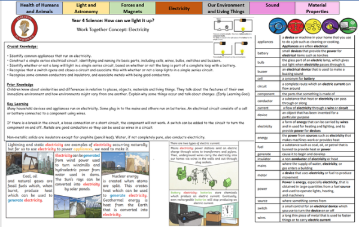Image resolution: width=359 pixels, height=227 pixels.
Task: Click the title 'Year 4 Science: How can we light it up?'
Action: point(113,20)
